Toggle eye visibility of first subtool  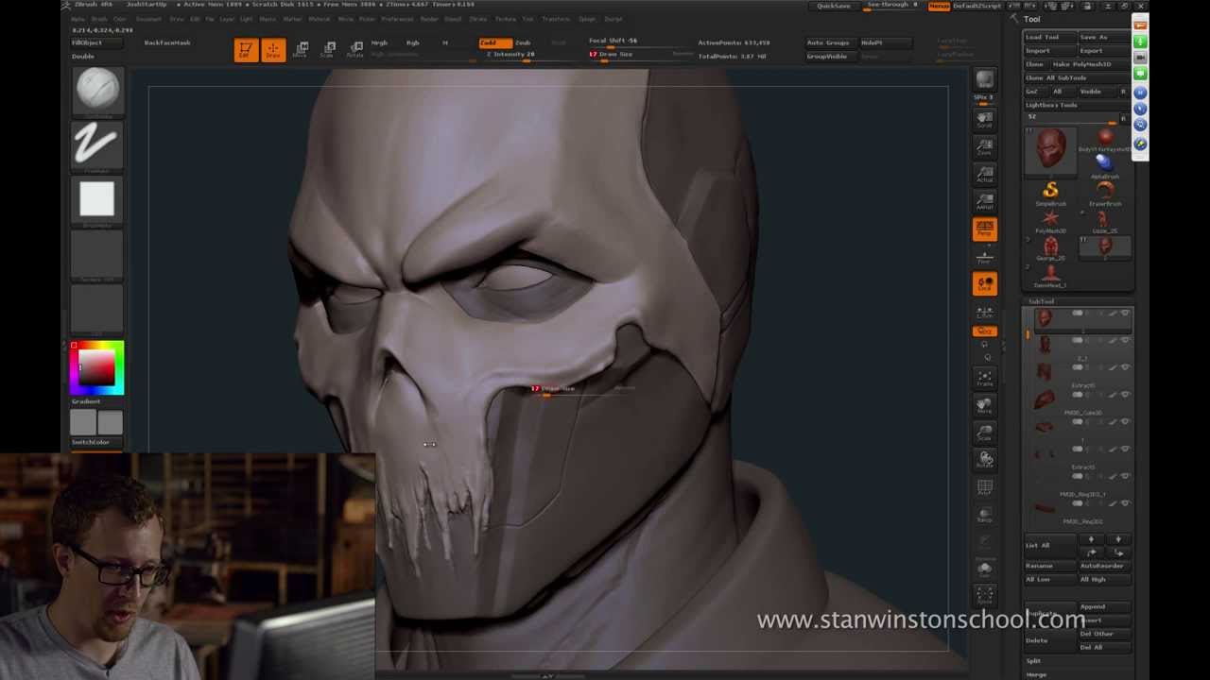pyautogui.click(x=1125, y=314)
